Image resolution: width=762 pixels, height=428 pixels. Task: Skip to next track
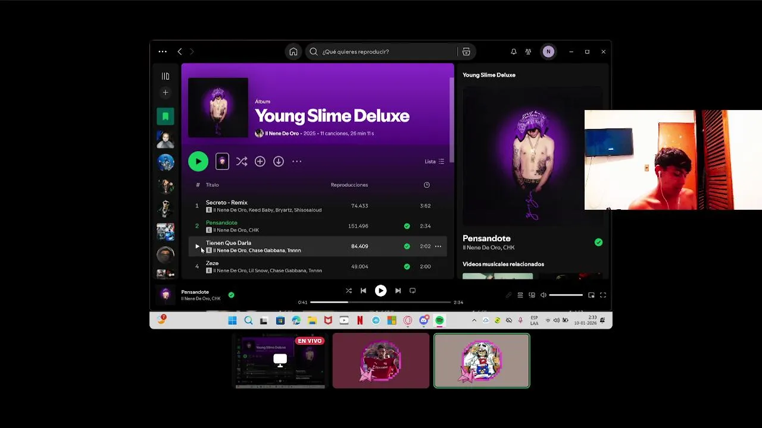(398, 291)
